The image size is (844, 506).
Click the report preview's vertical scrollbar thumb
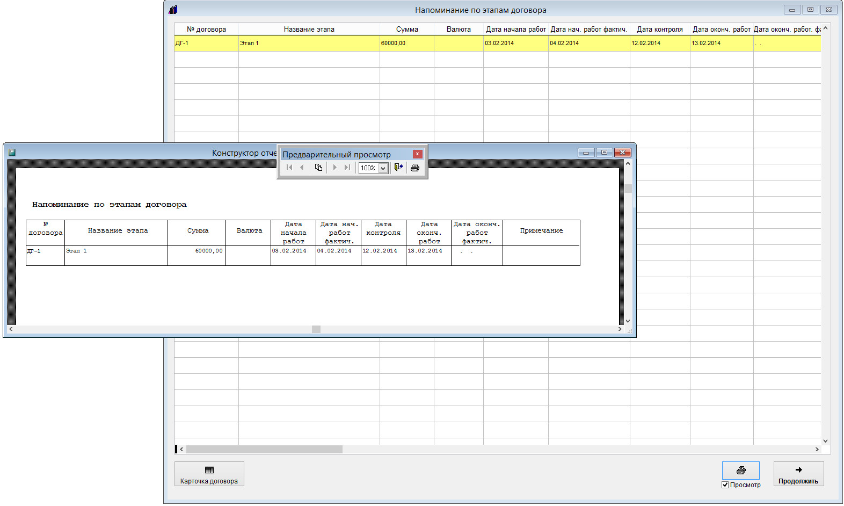(628, 189)
